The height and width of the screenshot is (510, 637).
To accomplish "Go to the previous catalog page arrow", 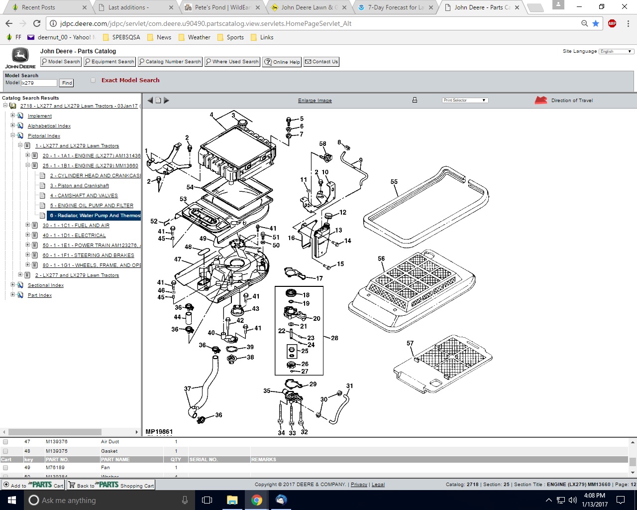I will click(150, 100).
